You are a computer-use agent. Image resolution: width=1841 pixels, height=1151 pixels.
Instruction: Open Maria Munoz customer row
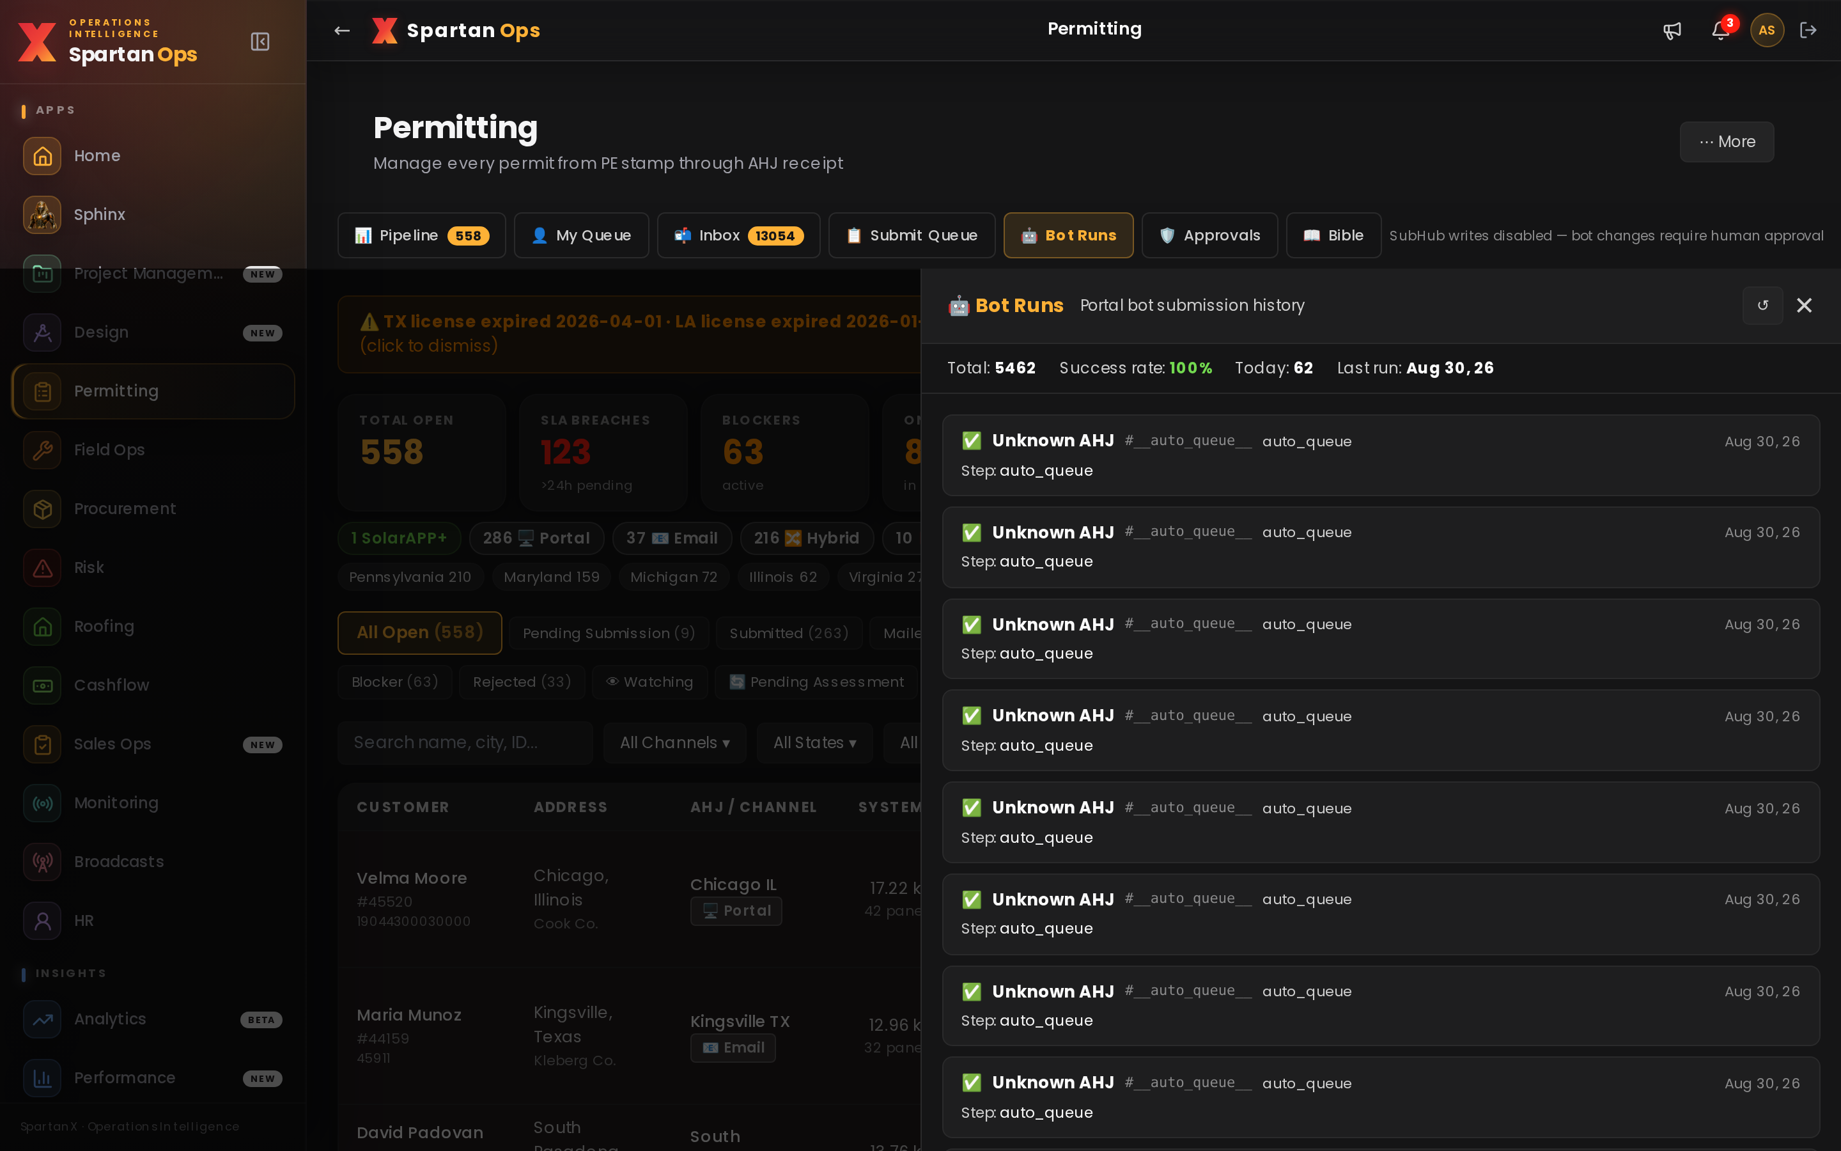pos(629,1036)
